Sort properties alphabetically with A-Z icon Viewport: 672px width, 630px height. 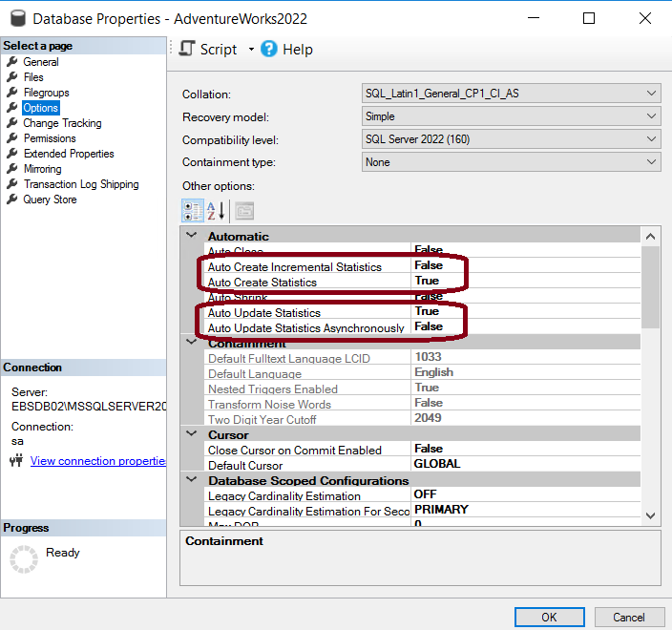click(216, 210)
